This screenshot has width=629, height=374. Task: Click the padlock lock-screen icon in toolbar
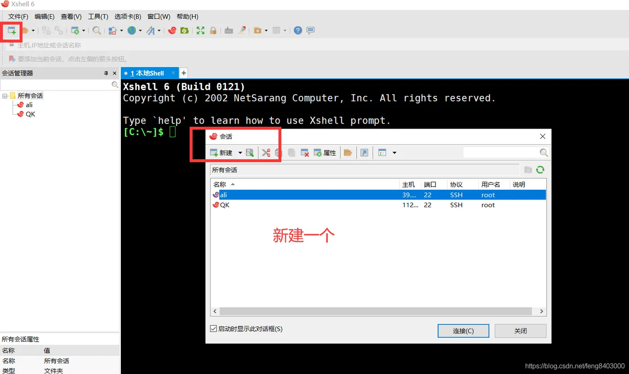tap(213, 31)
